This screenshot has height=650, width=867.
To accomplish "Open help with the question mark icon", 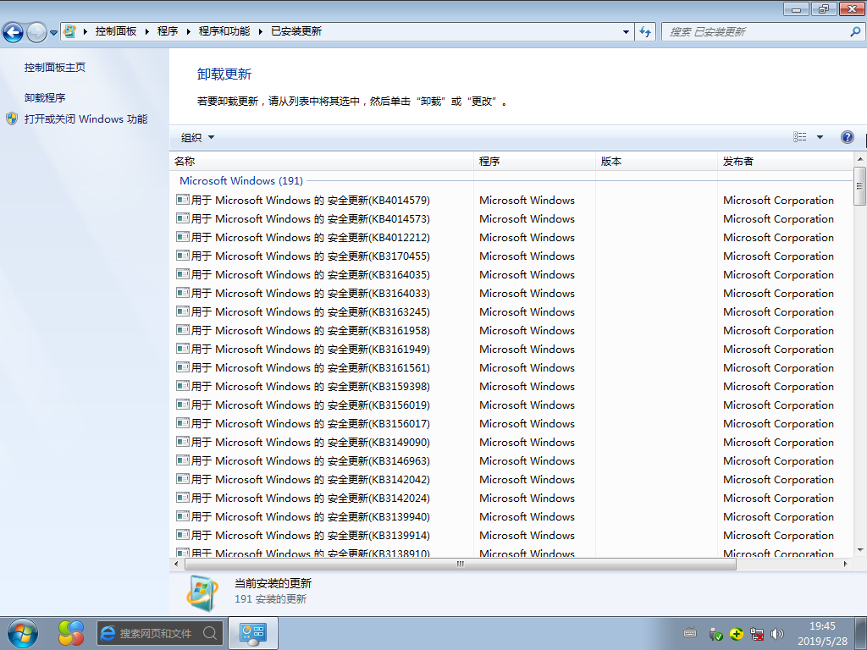I will click(847, 137).
